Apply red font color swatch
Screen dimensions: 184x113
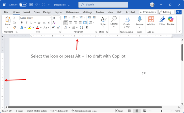click(37, 28)
